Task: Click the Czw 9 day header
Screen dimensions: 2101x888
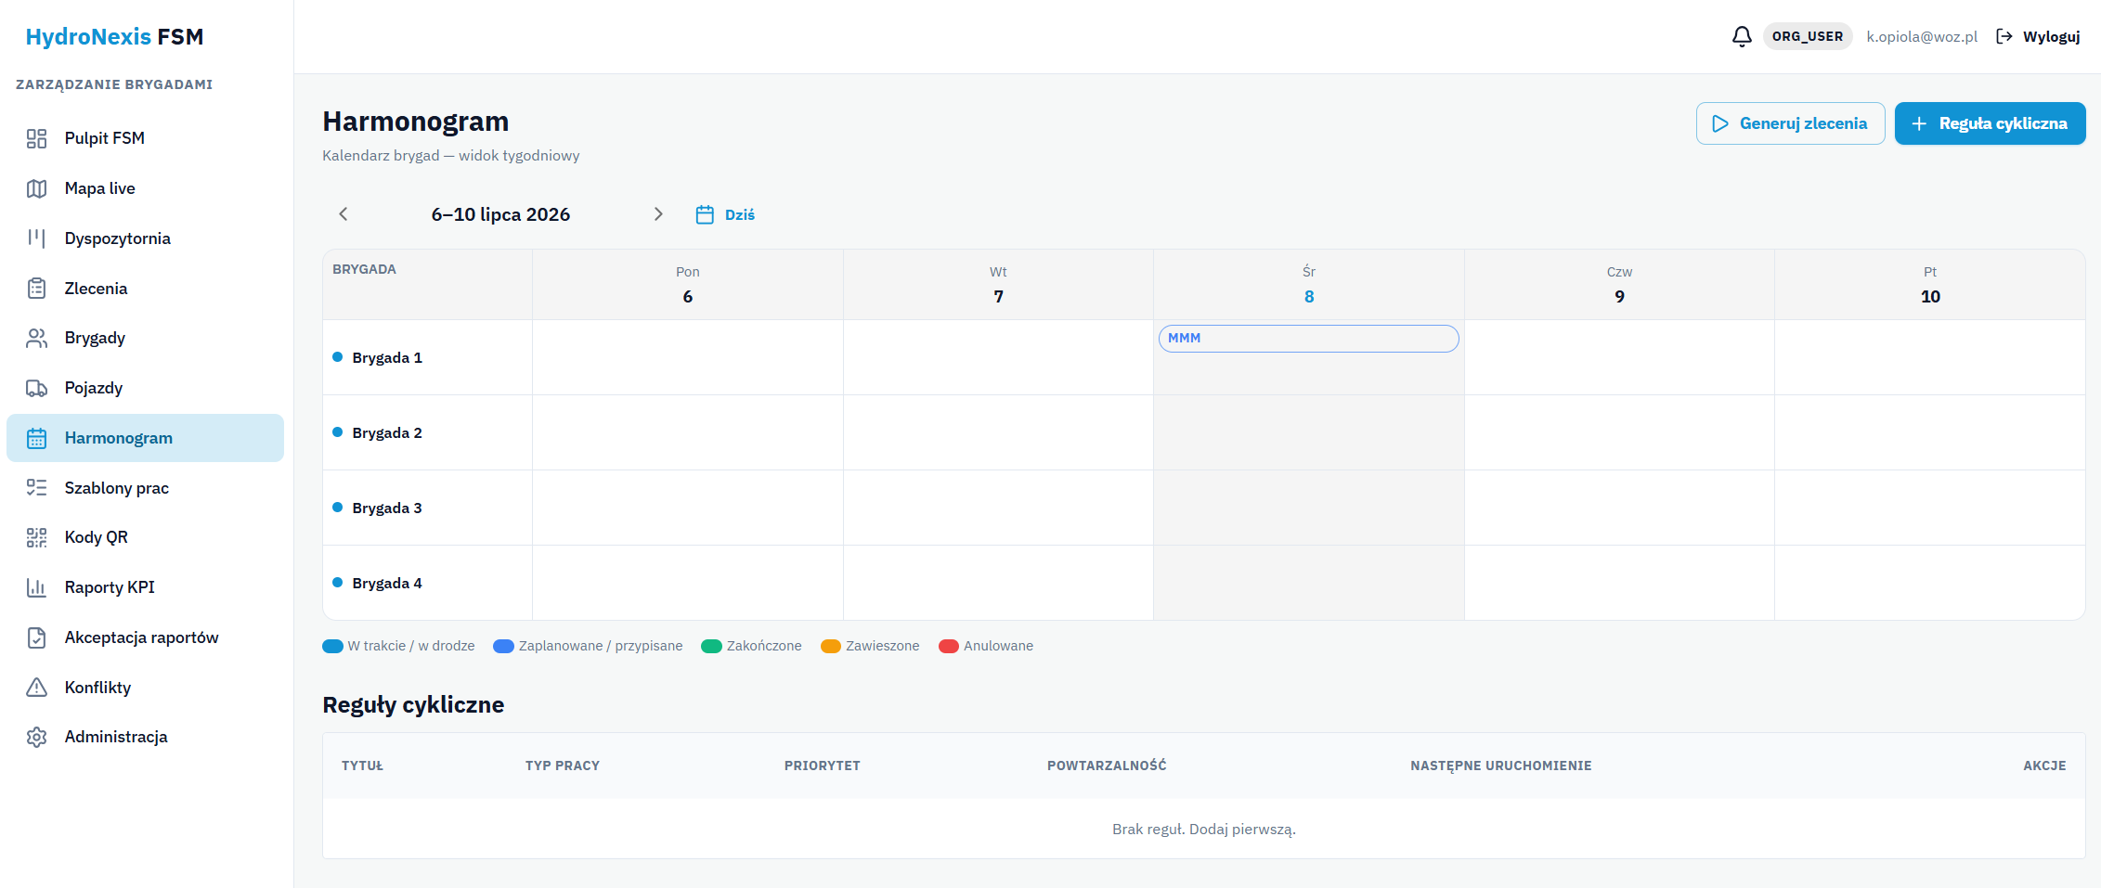Action: click(x=1619, y=285)
